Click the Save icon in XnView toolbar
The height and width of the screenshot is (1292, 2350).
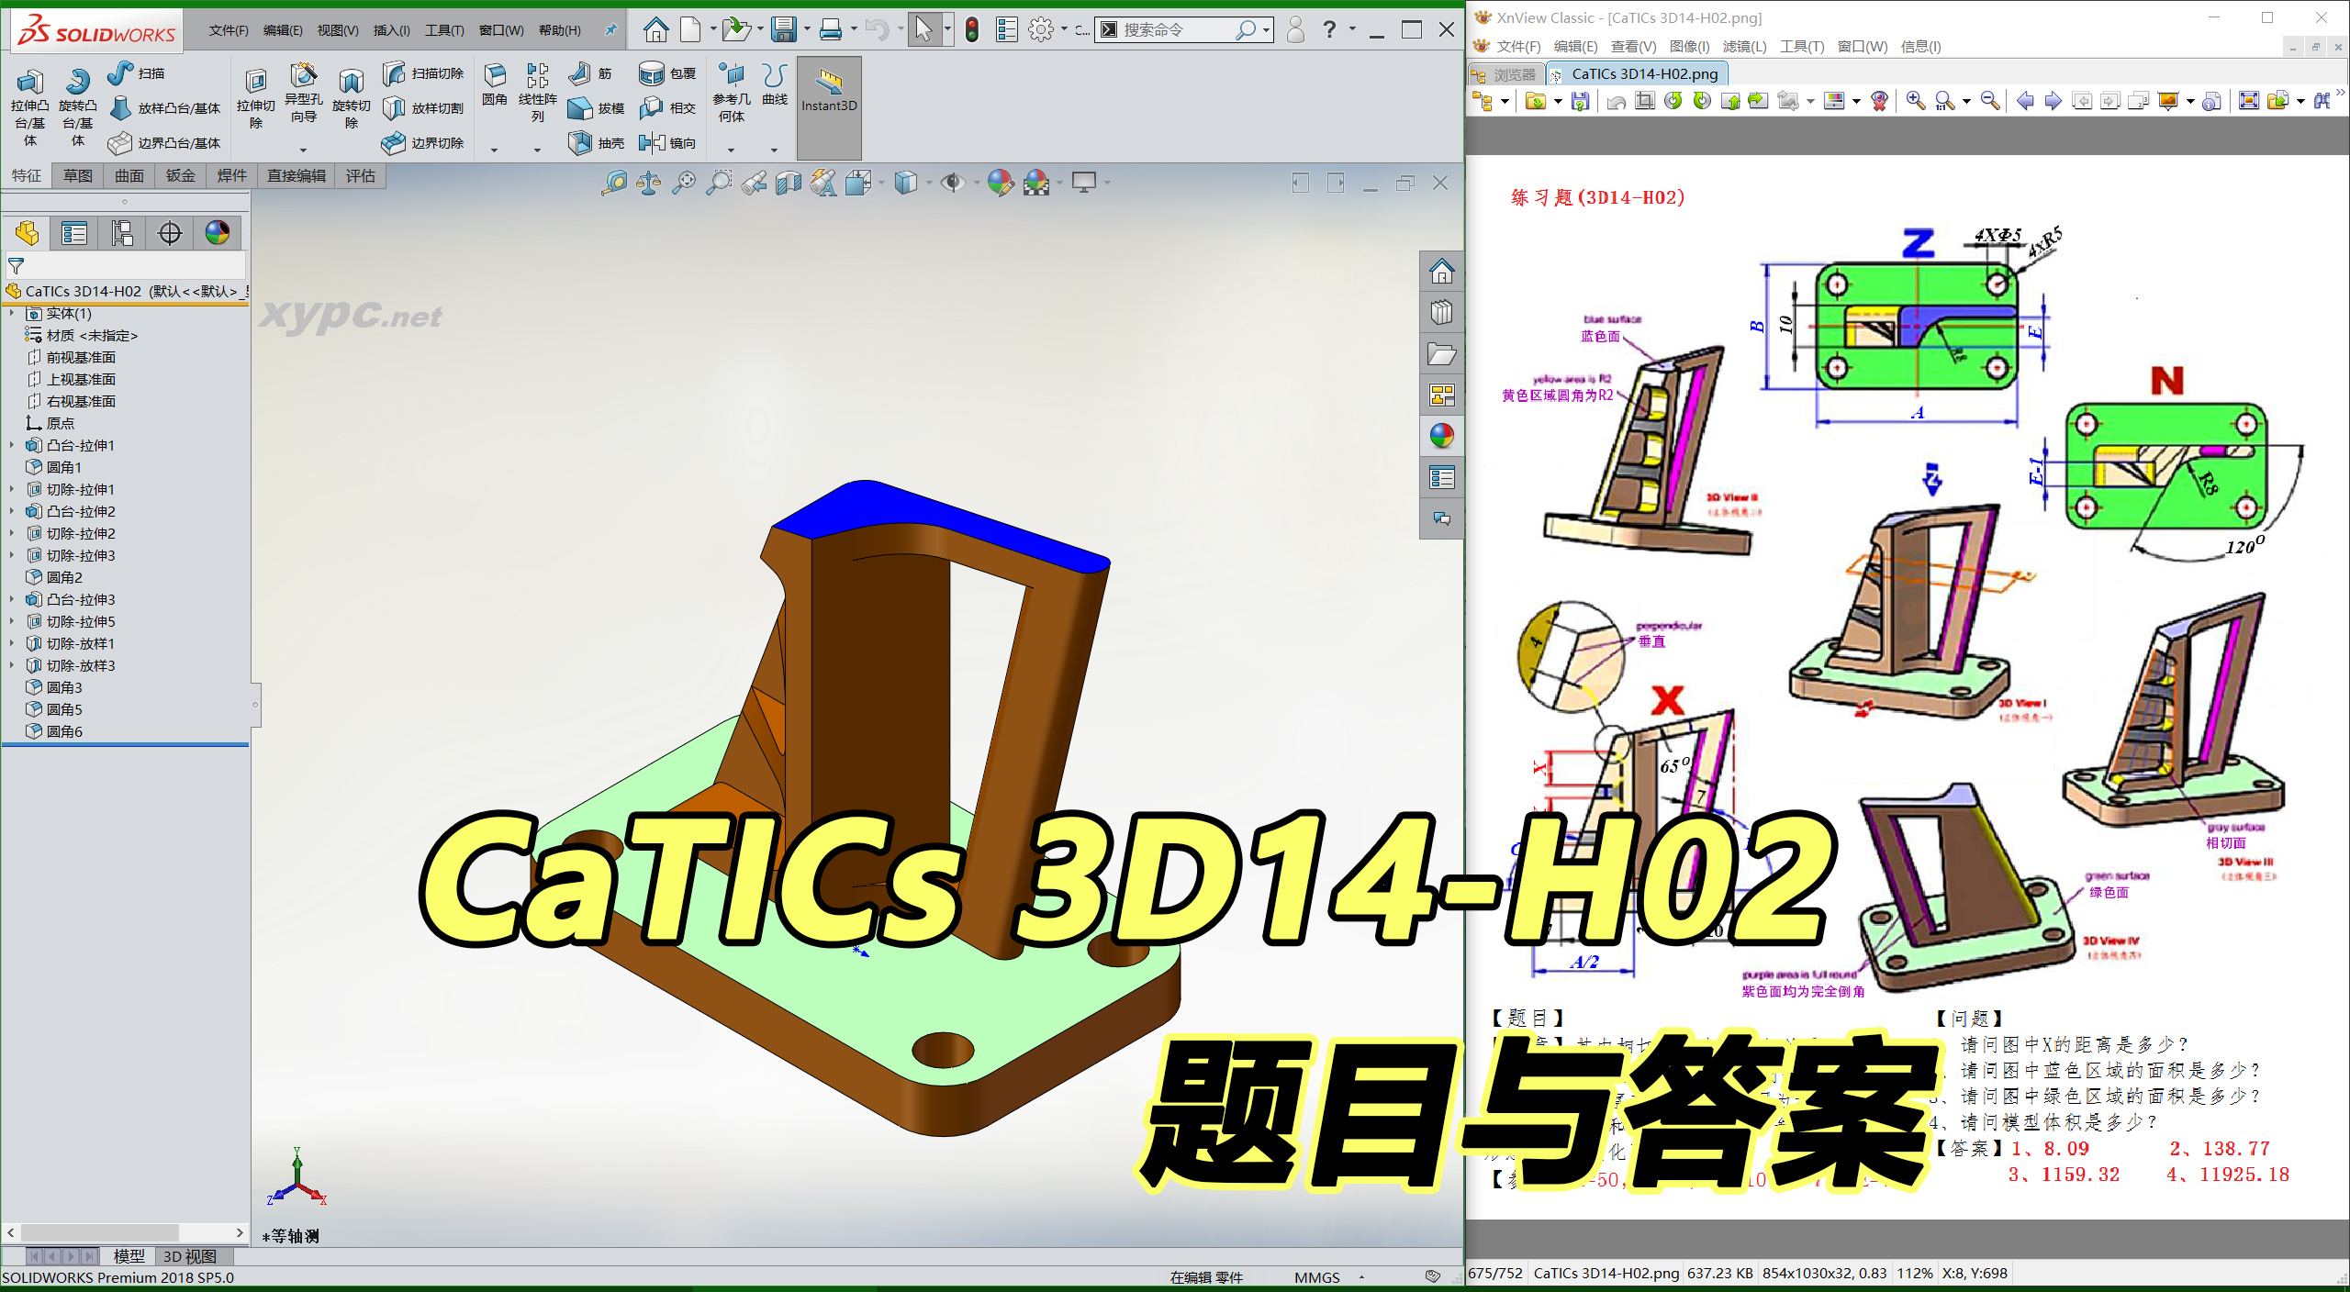click(1580, 101)
